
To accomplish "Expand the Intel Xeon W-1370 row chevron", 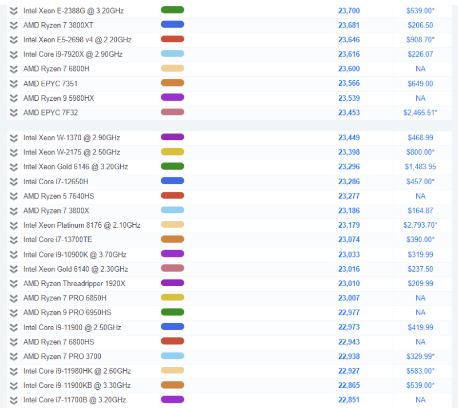I will pyautogui.click(x=13, y=138).
